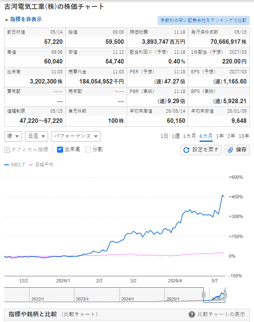Toggle the 5801.T legend line
This screenshot has height=322, width=254.
point(15,165)
